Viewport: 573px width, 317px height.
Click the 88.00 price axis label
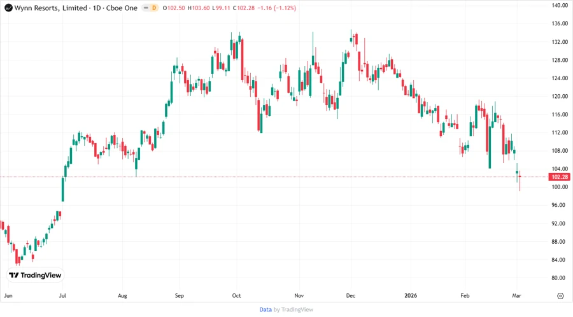(560, 241)
